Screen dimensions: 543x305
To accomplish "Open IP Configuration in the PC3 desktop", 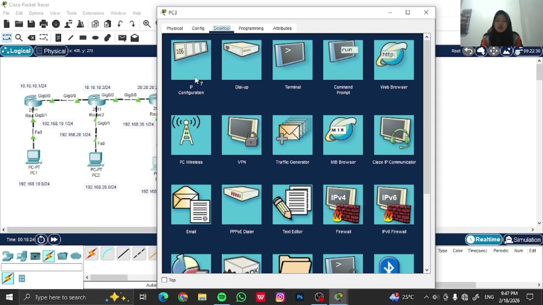I will coord(191,60).
